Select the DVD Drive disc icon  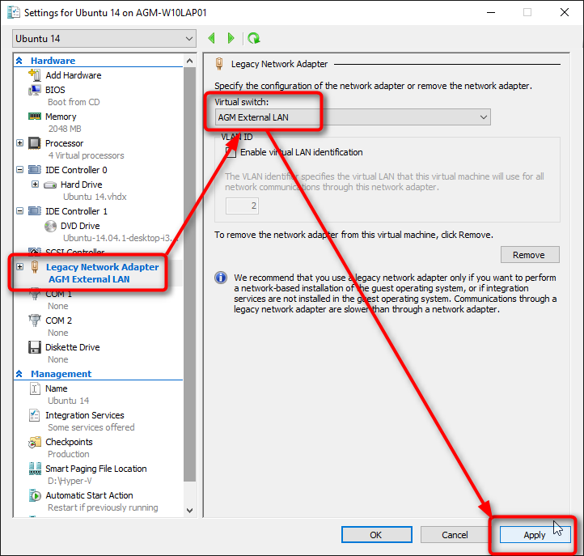[50, 226]
